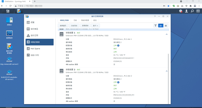Open browser extensions puzzle icon
The image size is (202, 108).
pos(190,6)
